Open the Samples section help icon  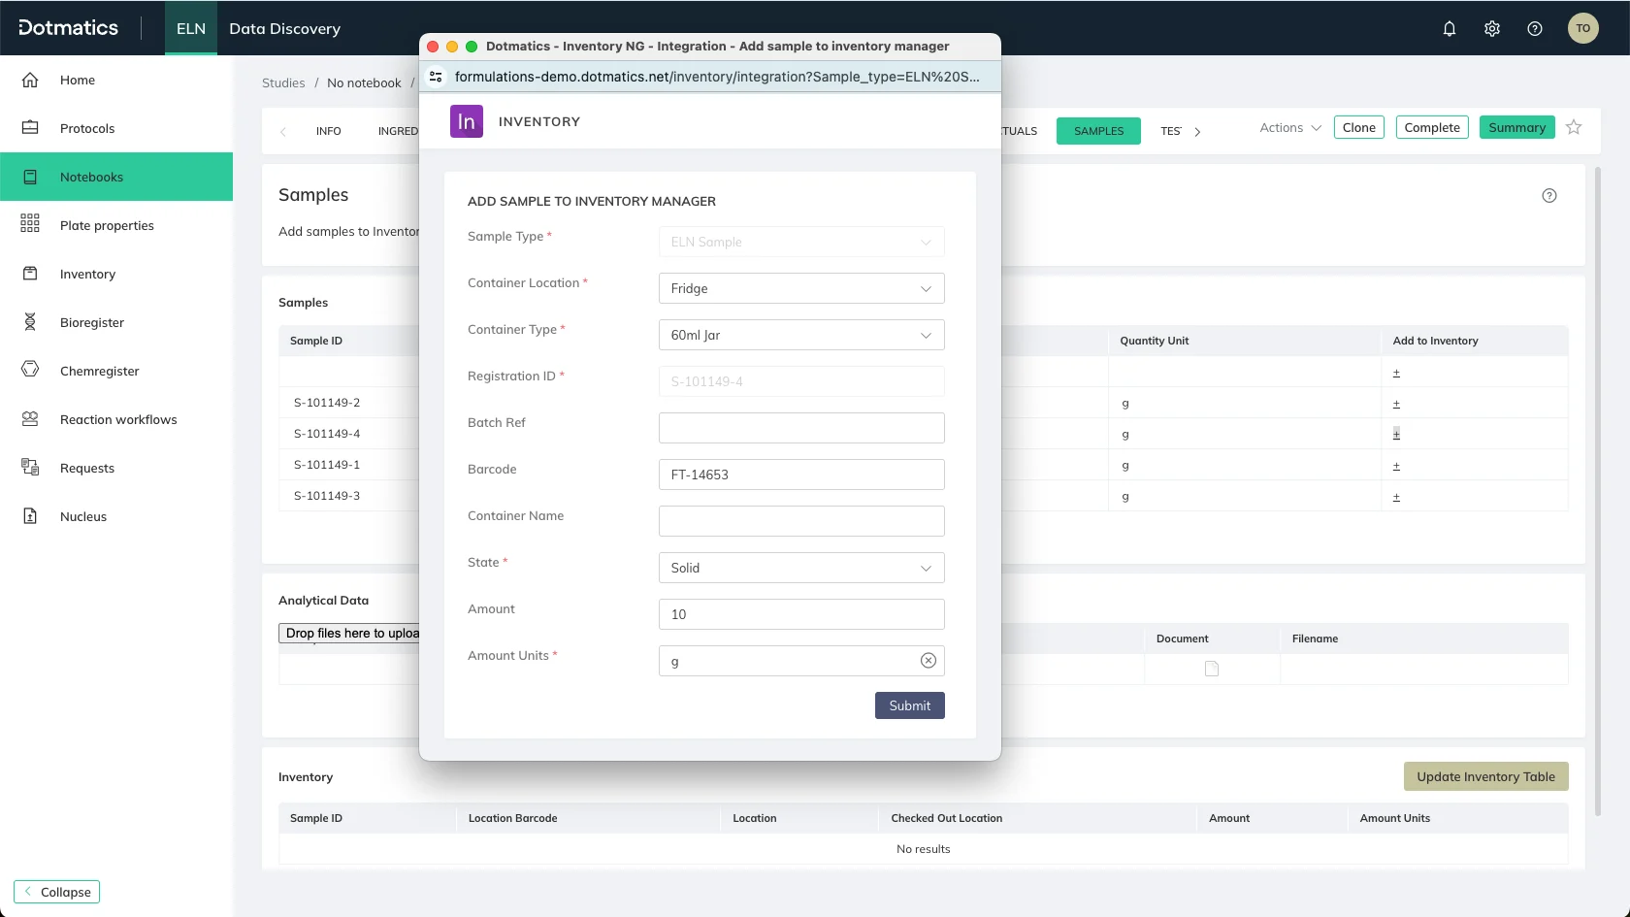click(1549, 195)
